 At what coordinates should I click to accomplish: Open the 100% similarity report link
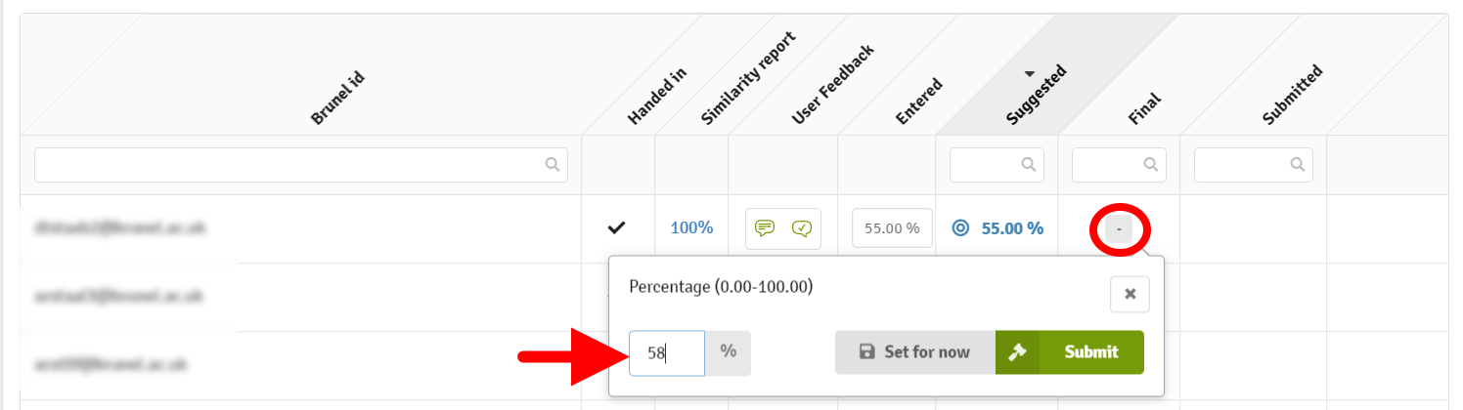click(x=691, y=228)
